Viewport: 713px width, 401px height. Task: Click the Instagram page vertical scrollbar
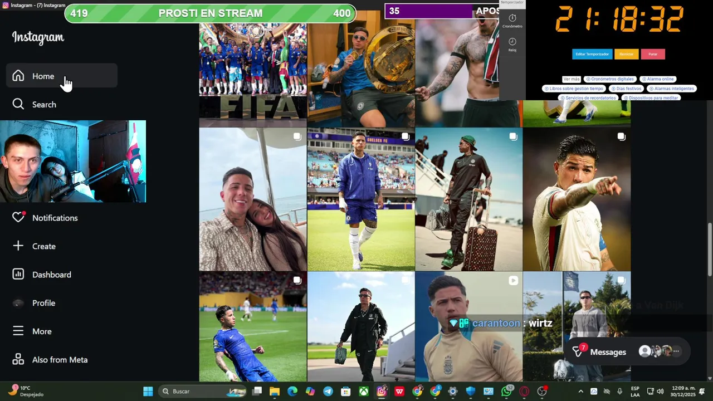709,249
